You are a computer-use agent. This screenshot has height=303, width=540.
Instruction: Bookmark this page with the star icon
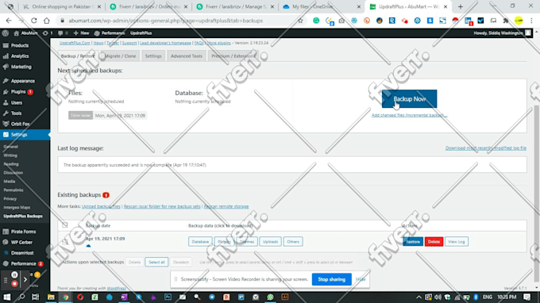(300, 21)
